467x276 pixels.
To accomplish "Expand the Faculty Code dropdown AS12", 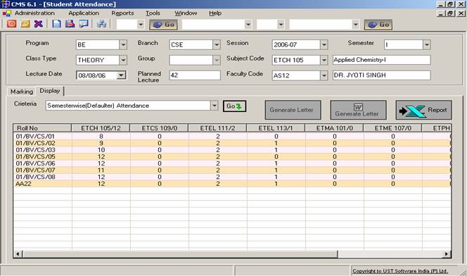I will point(324,75).
